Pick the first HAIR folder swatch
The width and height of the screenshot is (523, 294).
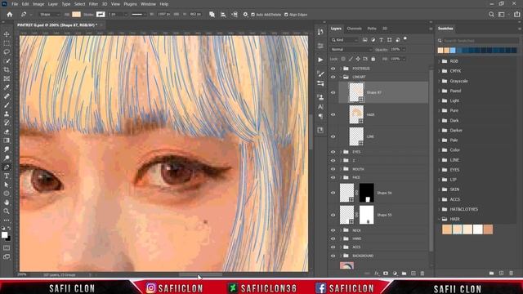[447, 229]
